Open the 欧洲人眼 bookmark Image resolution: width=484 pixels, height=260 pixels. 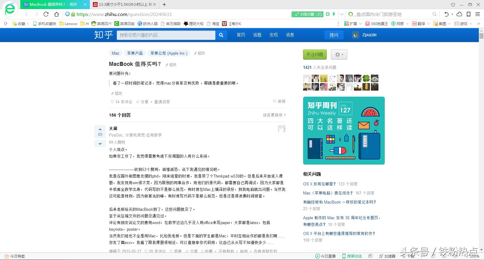[148, 24]
